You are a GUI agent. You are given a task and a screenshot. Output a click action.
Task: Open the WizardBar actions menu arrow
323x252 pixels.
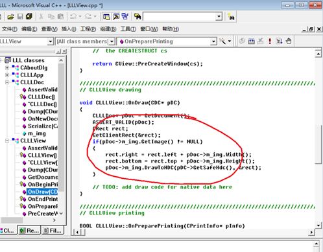[x=230, y=41]
